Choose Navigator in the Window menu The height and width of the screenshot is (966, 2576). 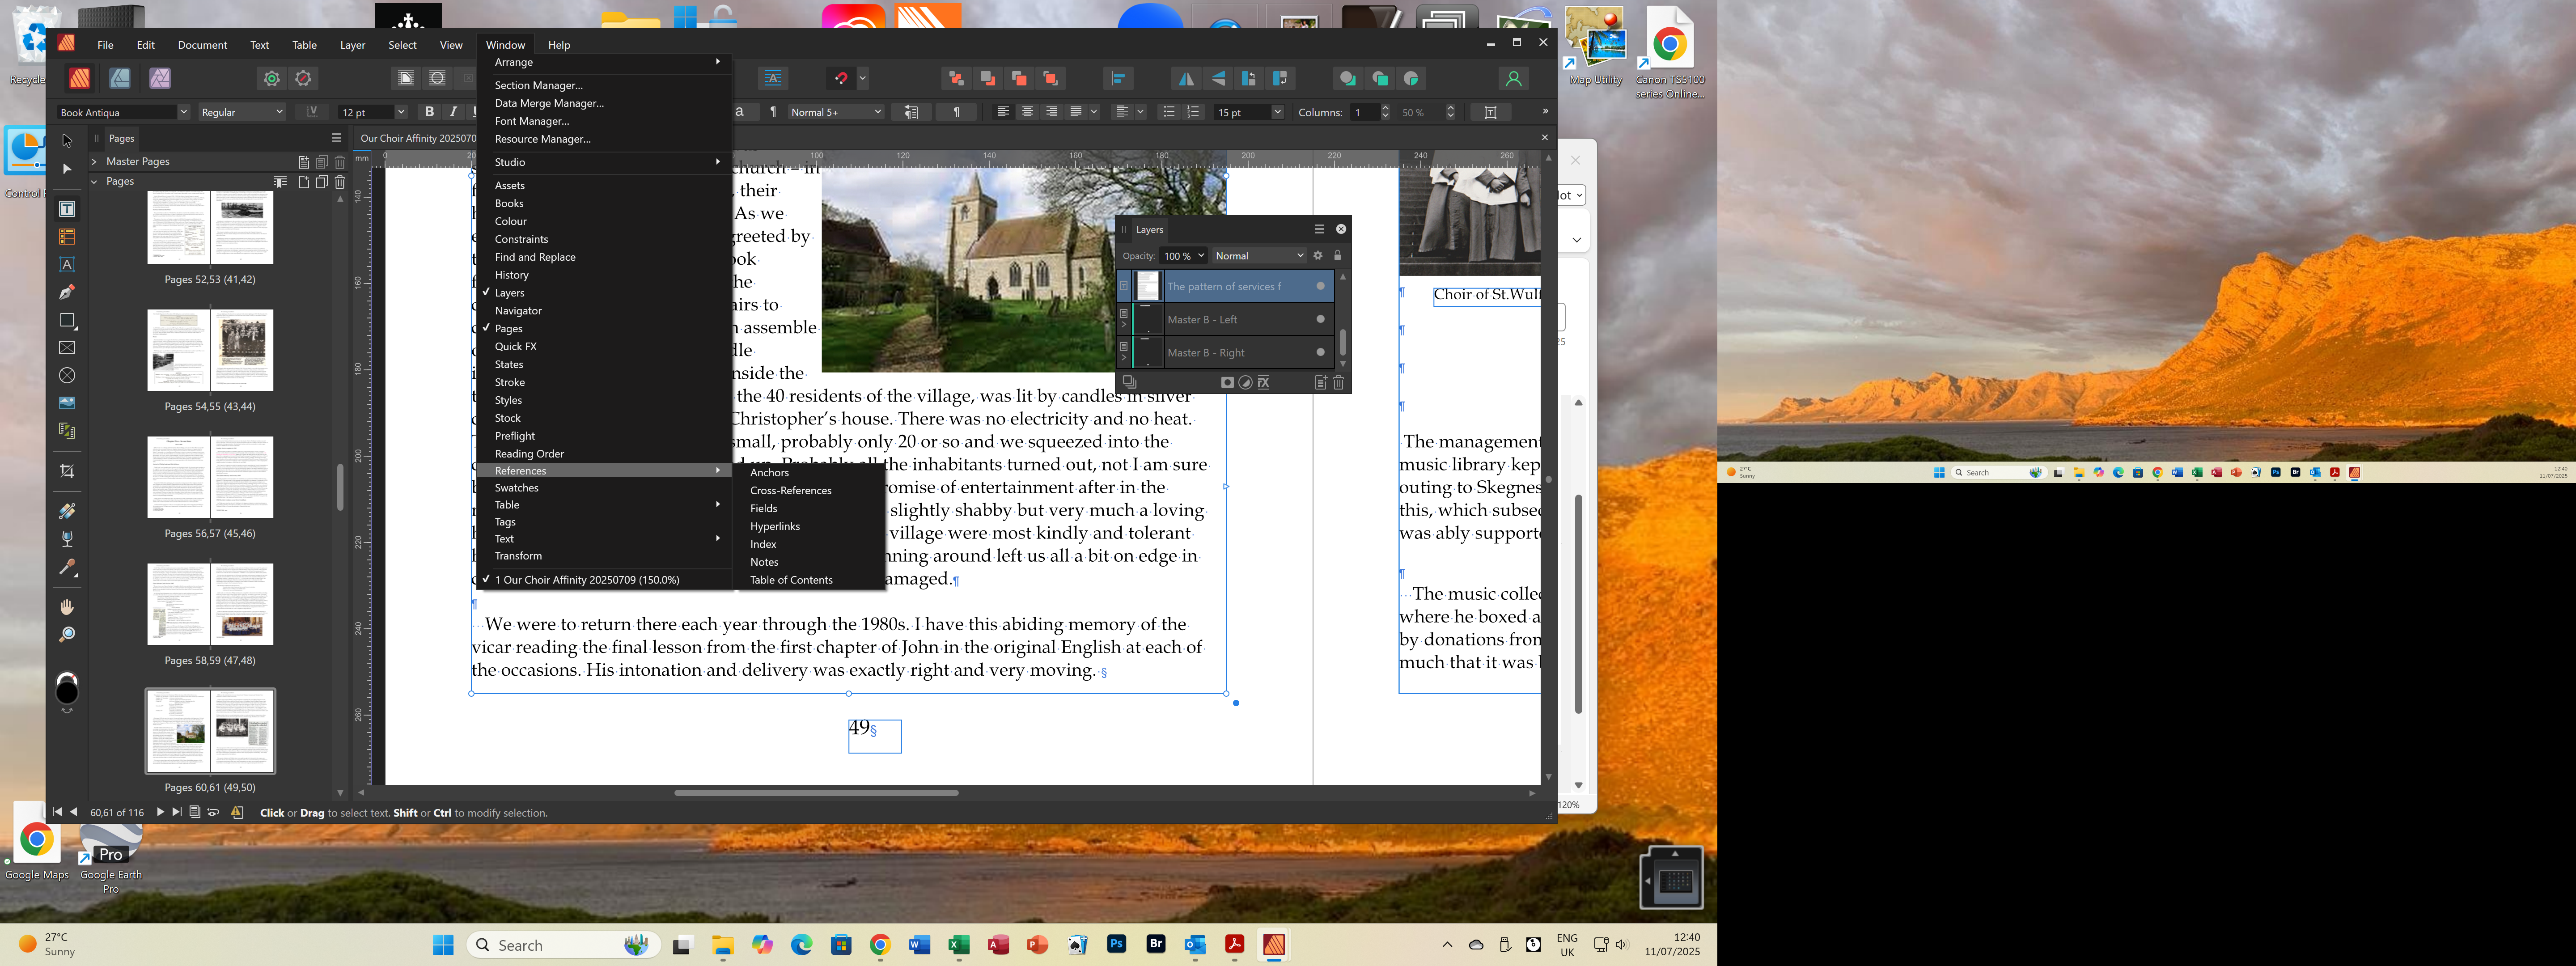(518, 311)
